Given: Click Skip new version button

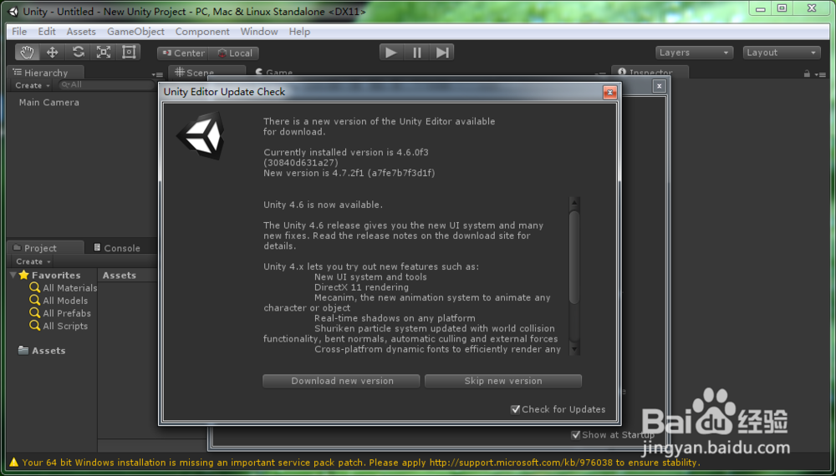Looking at the screenshot, I should (502, 381).
